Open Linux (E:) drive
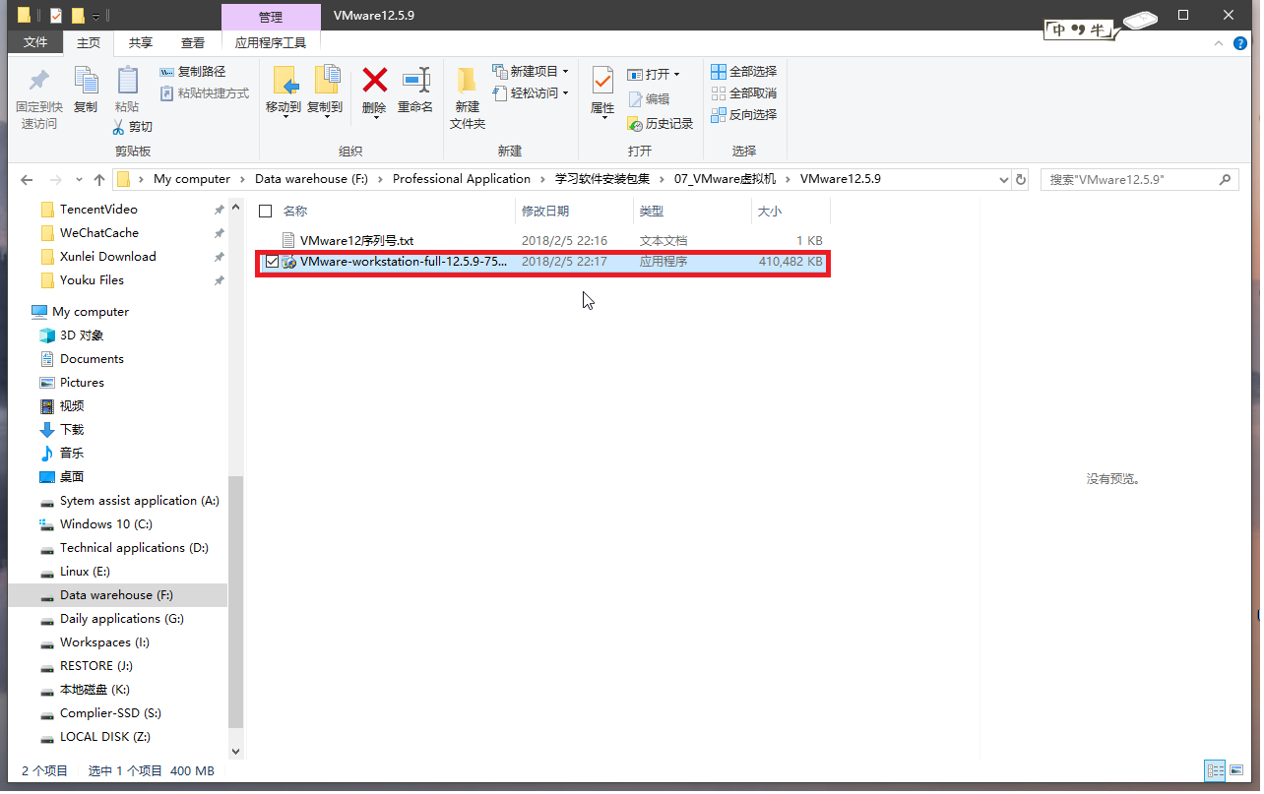Viewport: 1264px width, 794px height. [x=85, y=572]
